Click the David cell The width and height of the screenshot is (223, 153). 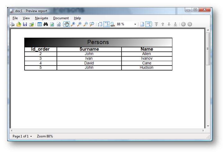click(x=89, y=63)
